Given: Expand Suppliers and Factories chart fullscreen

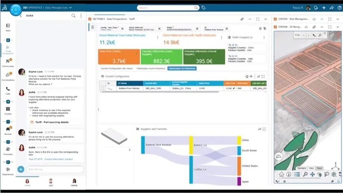Looking at the screenshot, I should 264,129.
